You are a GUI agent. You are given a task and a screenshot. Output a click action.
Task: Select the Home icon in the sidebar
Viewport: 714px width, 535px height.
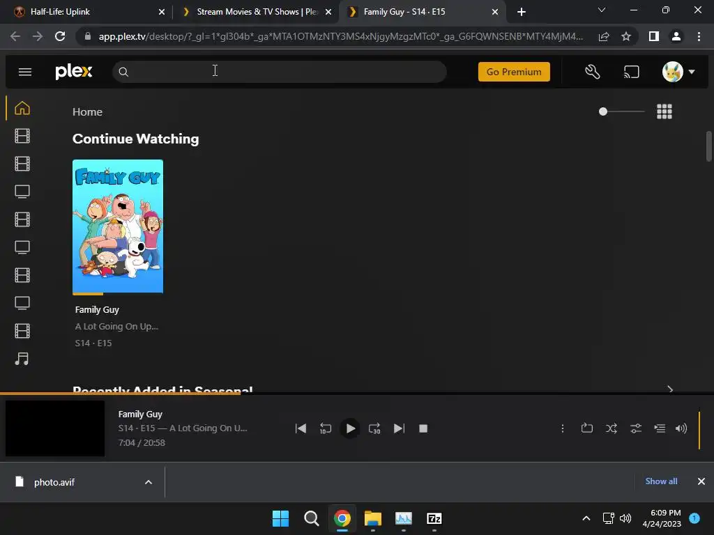22,108
